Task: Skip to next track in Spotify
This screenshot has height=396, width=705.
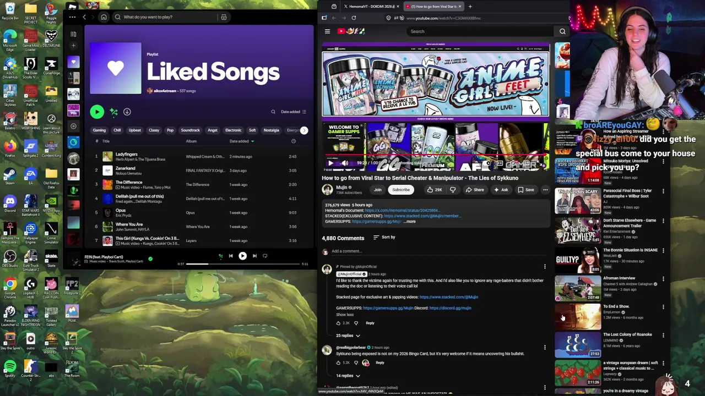Action: point(254,256)
